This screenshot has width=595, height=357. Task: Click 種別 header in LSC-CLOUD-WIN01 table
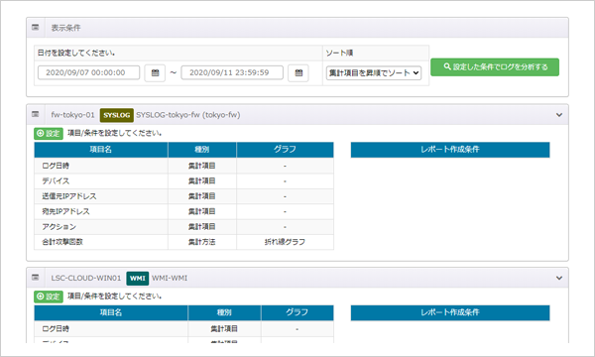224,312
